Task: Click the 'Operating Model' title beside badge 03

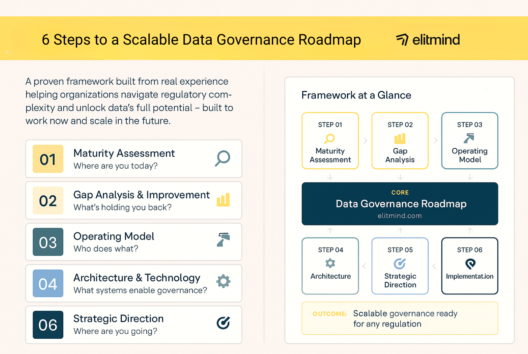Action: pos(114,236)
